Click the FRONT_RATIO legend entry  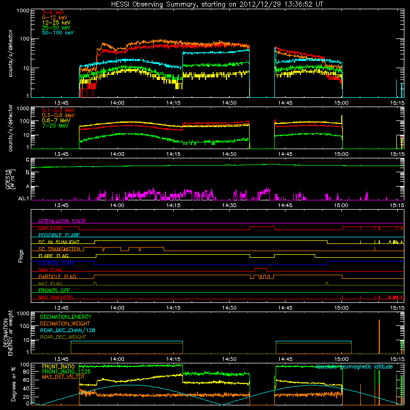click(58, 366)
